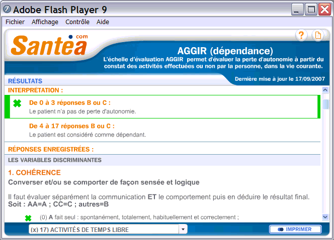Open the help question mark icon
Viewport: 334px width, 240px height.
coord(301,35)
